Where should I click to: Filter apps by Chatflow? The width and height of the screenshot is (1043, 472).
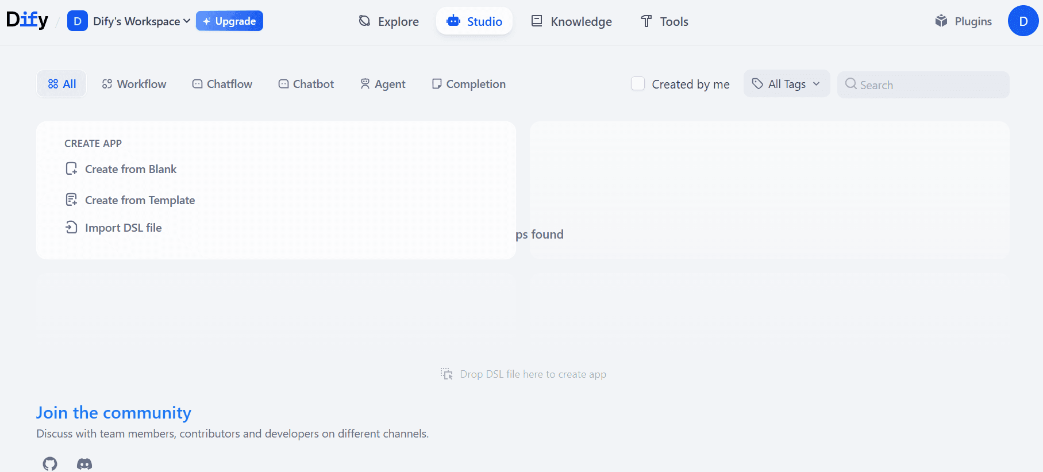(222, 84)
